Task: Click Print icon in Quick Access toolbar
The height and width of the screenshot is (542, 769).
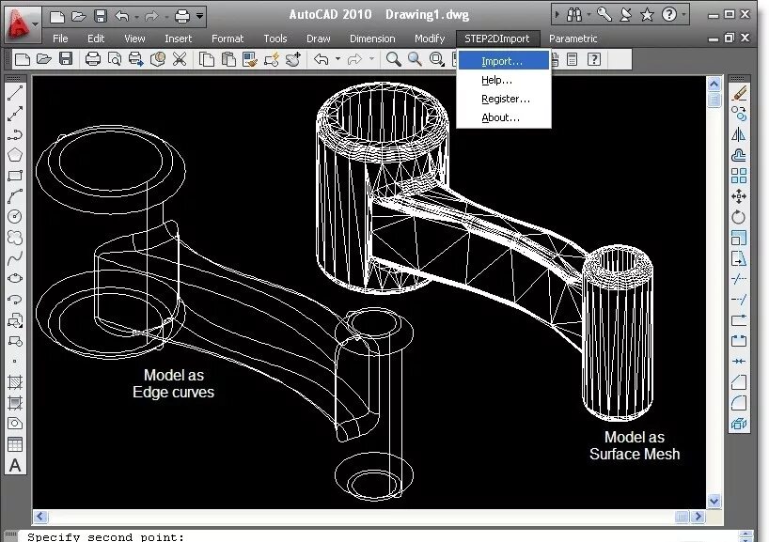Action: (182, 16)
